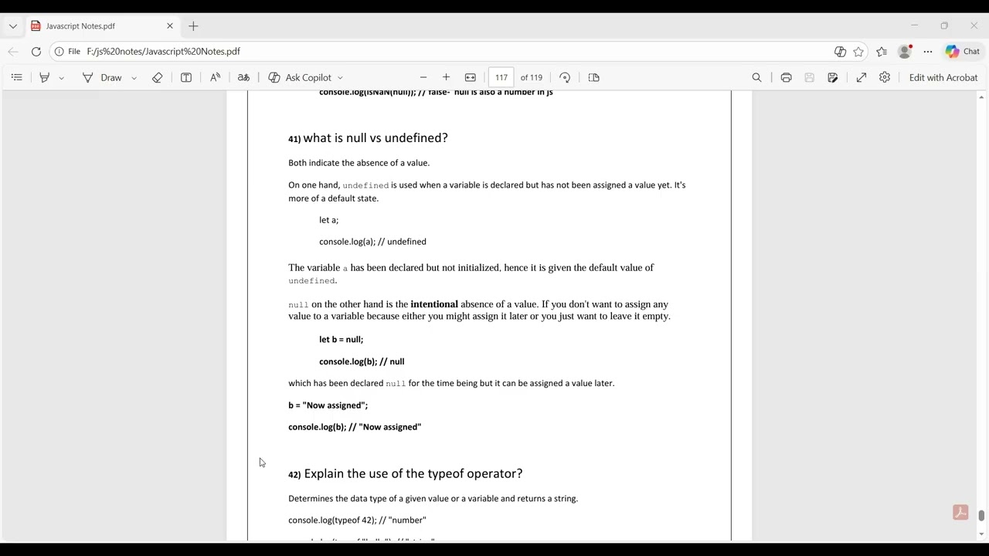Open the Favorites list

pos(882,52)
